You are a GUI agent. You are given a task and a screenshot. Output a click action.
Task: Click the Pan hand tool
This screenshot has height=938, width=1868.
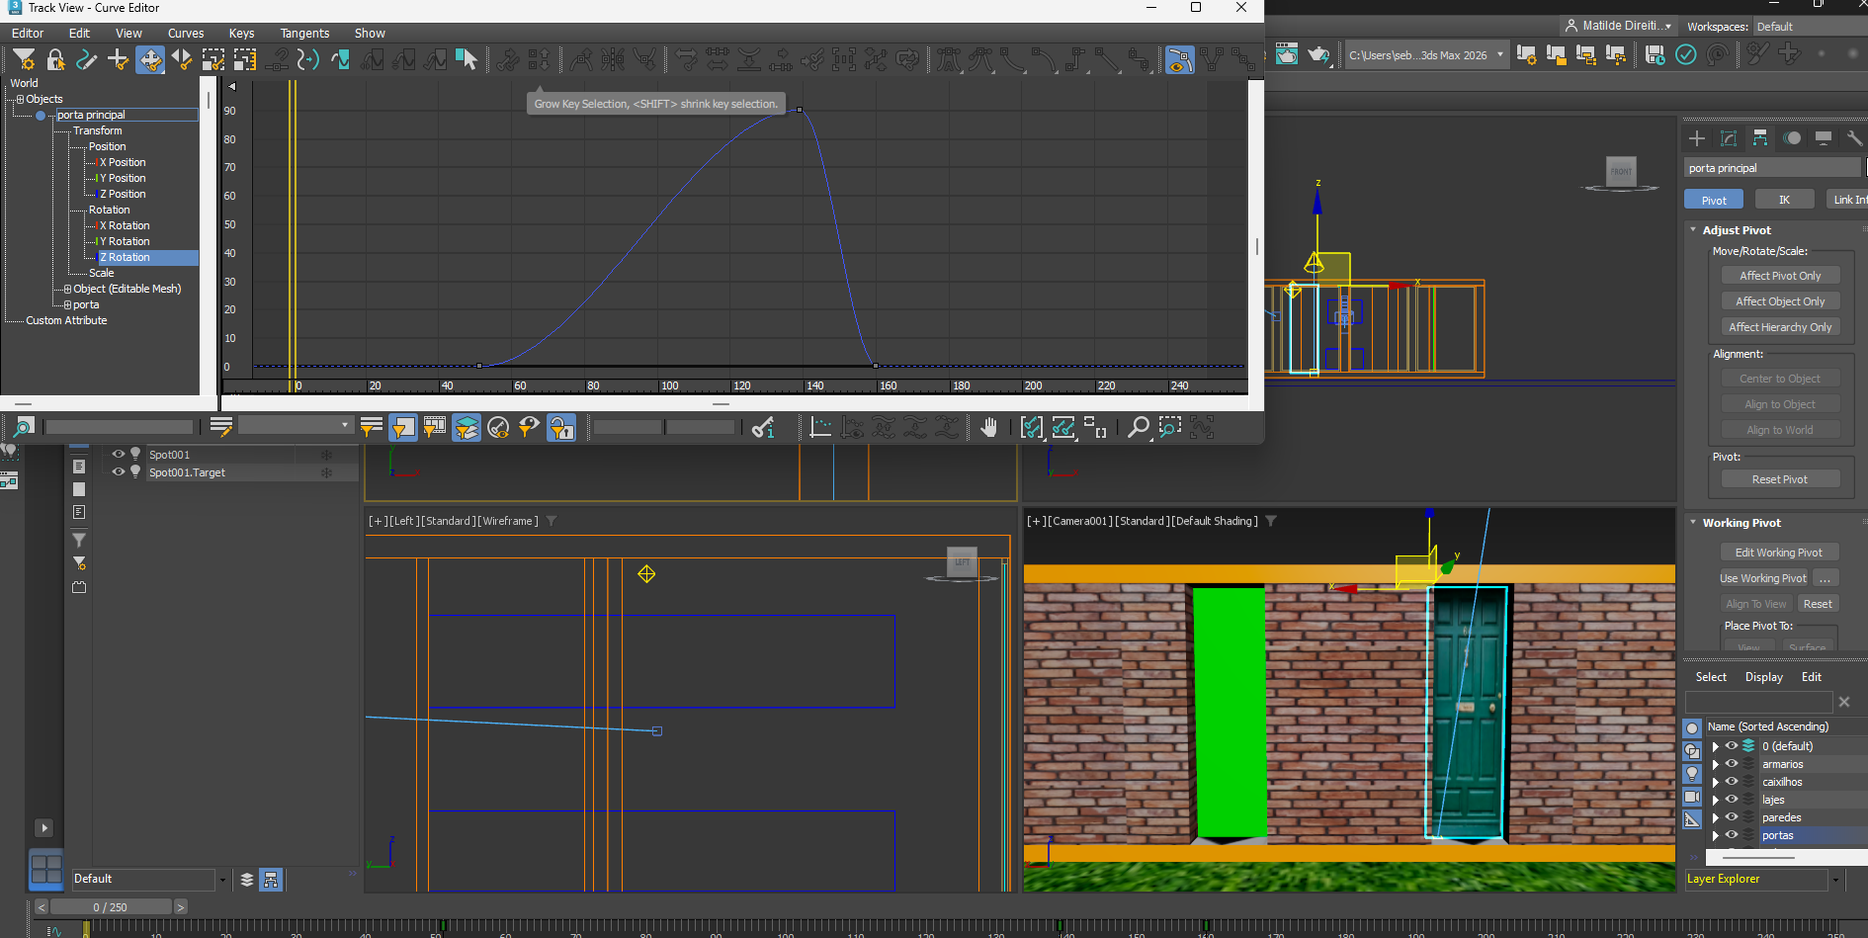point(988,427)
